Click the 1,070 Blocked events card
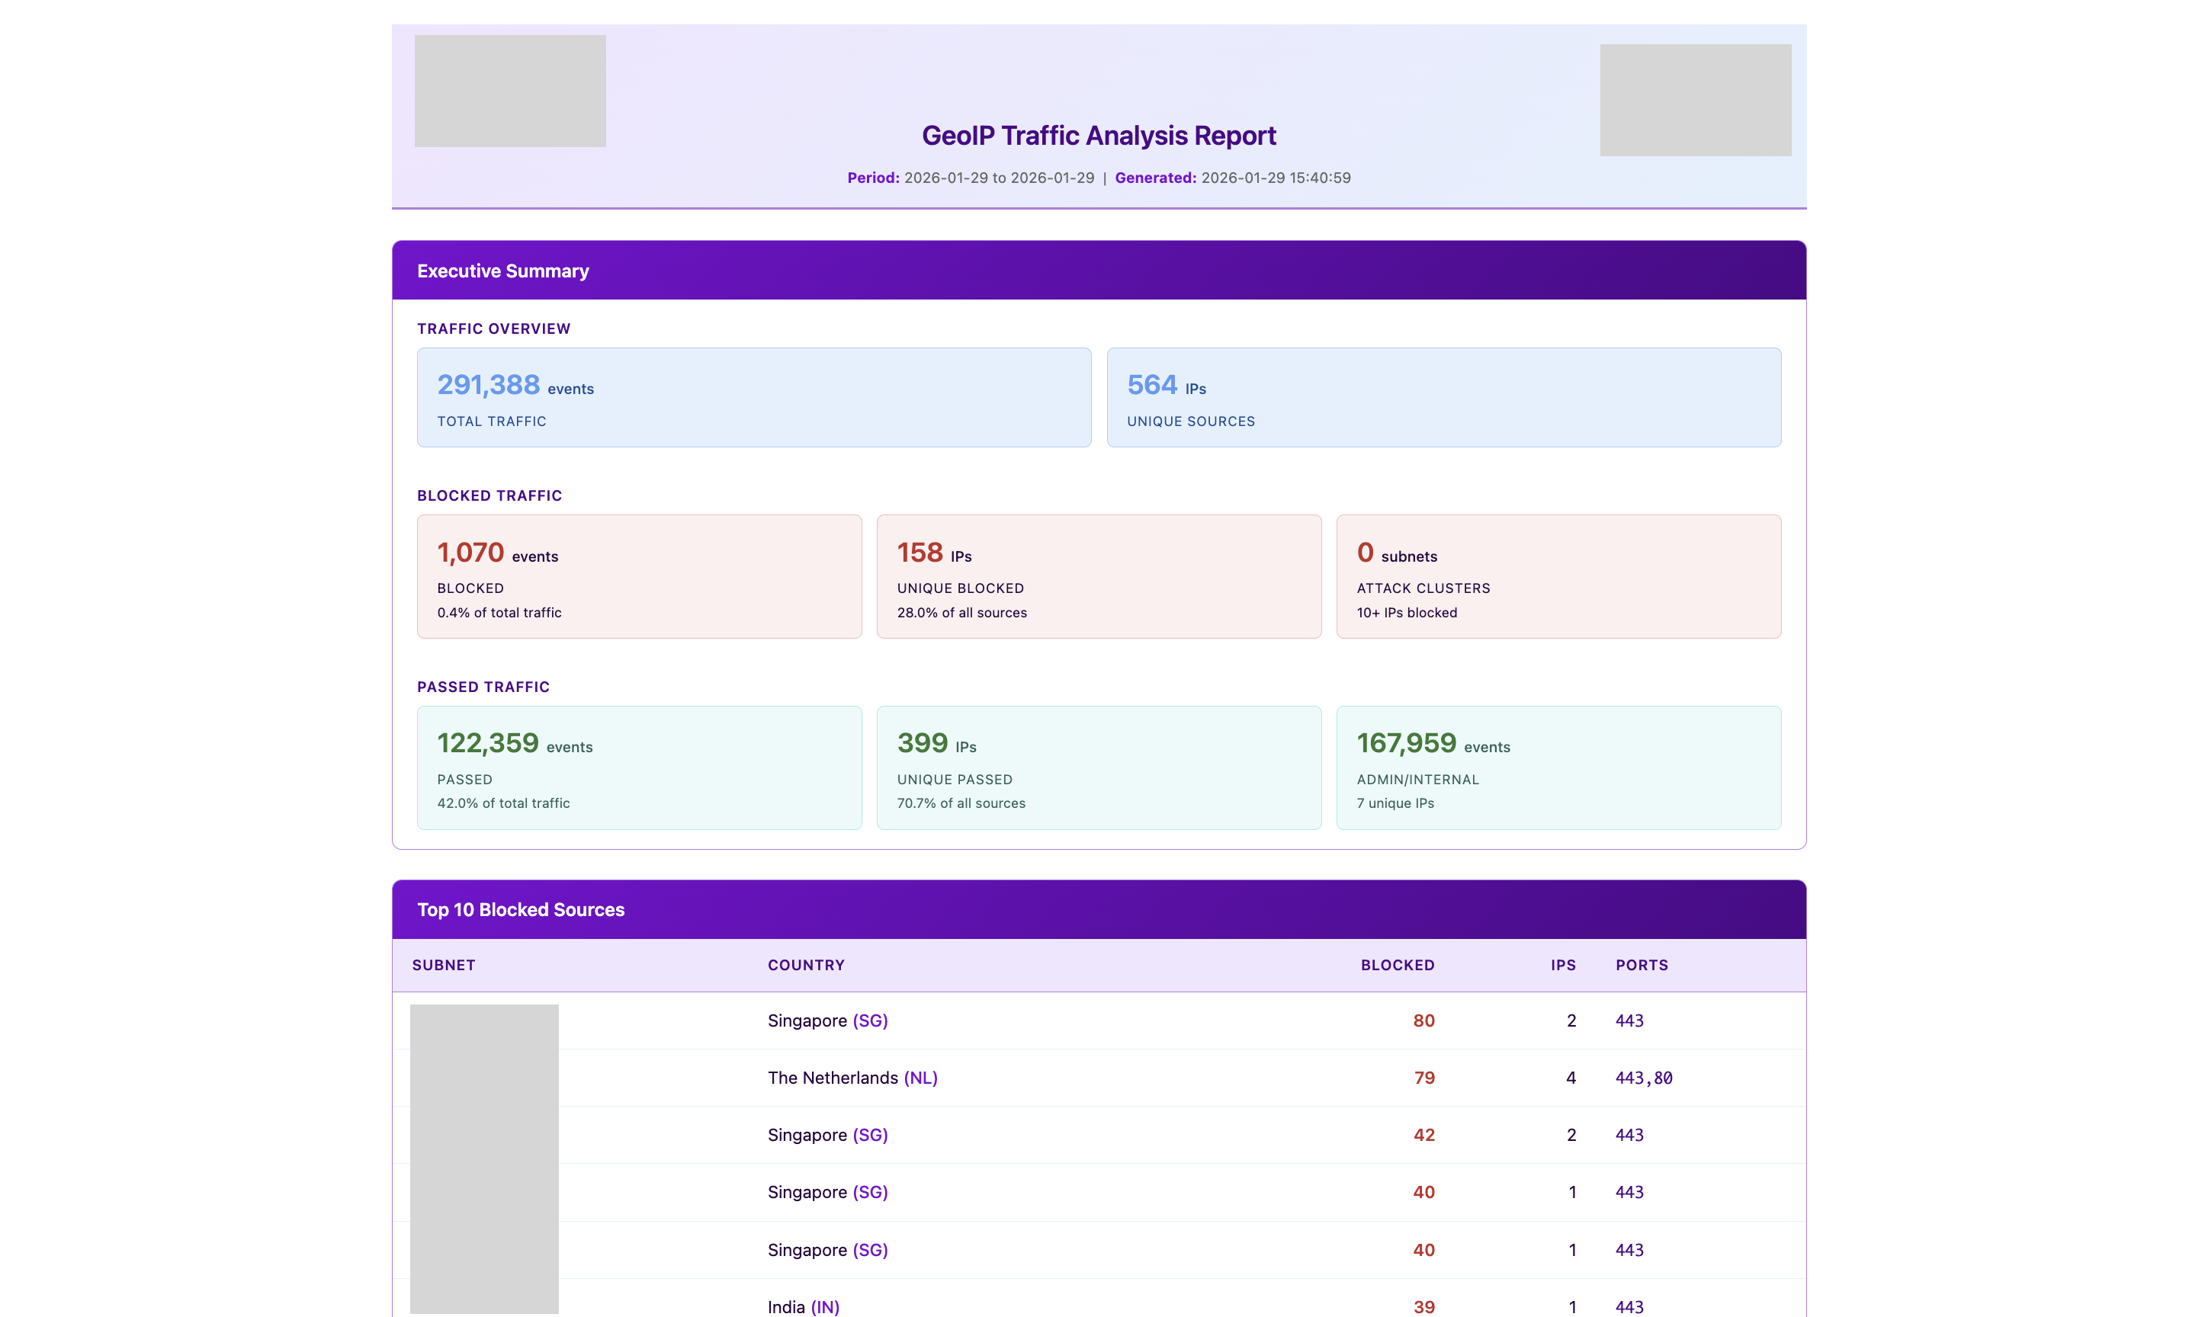Screen dimensions: 2205x1317 pyautogui.click(x=639, y=577)
